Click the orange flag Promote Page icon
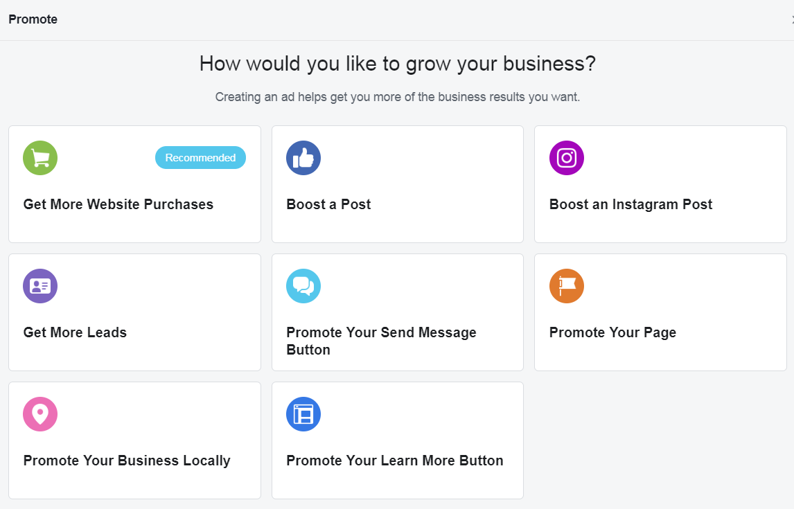 [x=566, y=285]
